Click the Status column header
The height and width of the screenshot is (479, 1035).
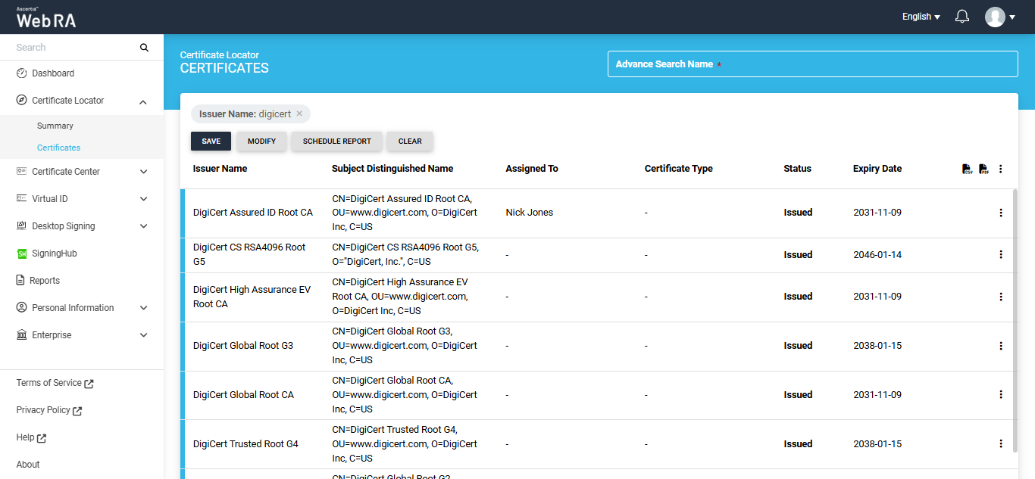coord(797,169)
